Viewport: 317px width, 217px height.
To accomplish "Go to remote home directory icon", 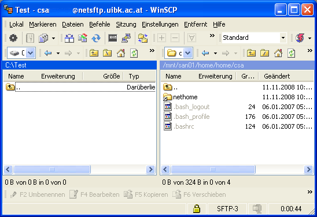I will 278,53.
